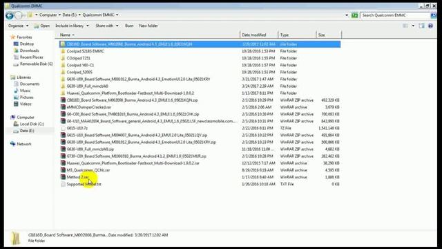Select G615-U10_Board Software zip icon

[63, 136]
